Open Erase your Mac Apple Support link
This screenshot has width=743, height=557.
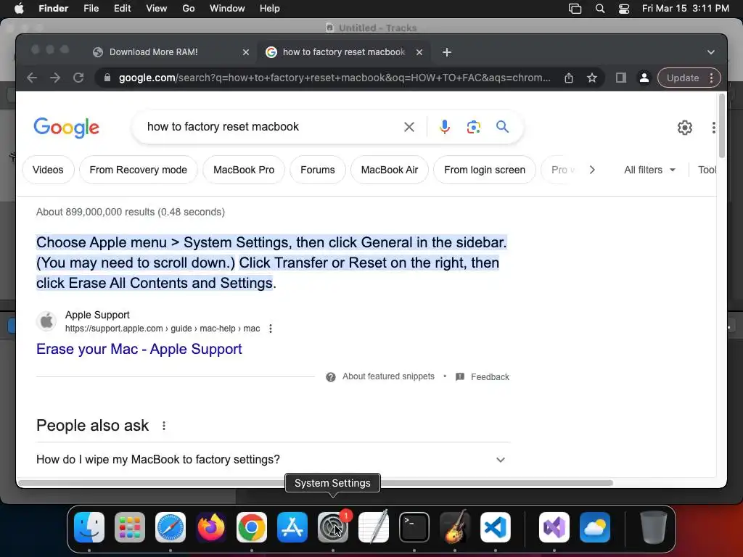(x=139, y=349)
